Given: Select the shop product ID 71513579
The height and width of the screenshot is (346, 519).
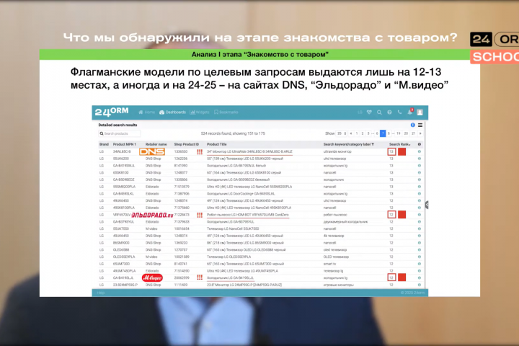Looking at the screenshot, I should tap(182, 187).
